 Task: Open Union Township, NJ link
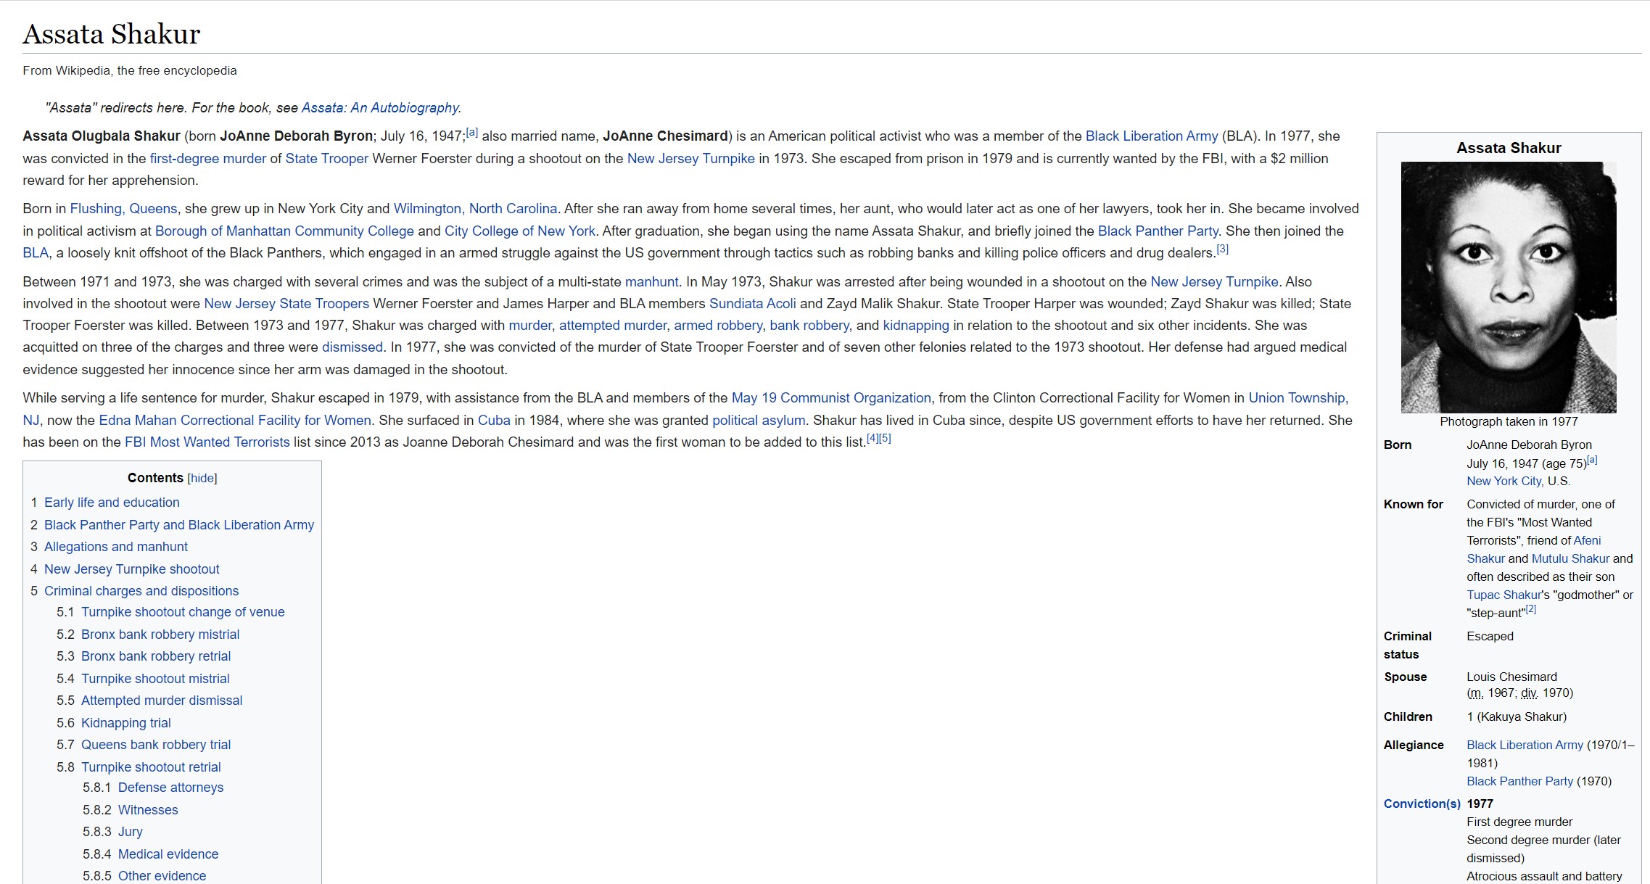coord(1298,398)
